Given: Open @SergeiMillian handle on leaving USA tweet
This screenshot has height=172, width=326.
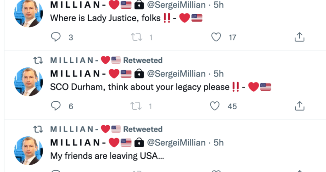Looking at the screenshot, I should [x=176, y=143].
